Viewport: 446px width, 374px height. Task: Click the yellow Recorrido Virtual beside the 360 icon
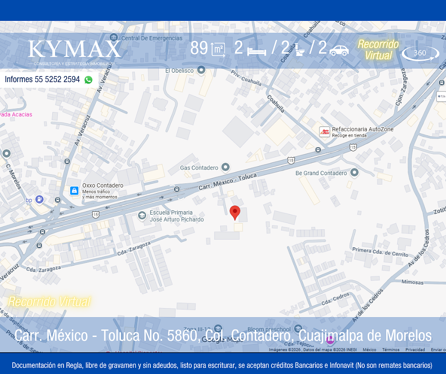(378, 50)
